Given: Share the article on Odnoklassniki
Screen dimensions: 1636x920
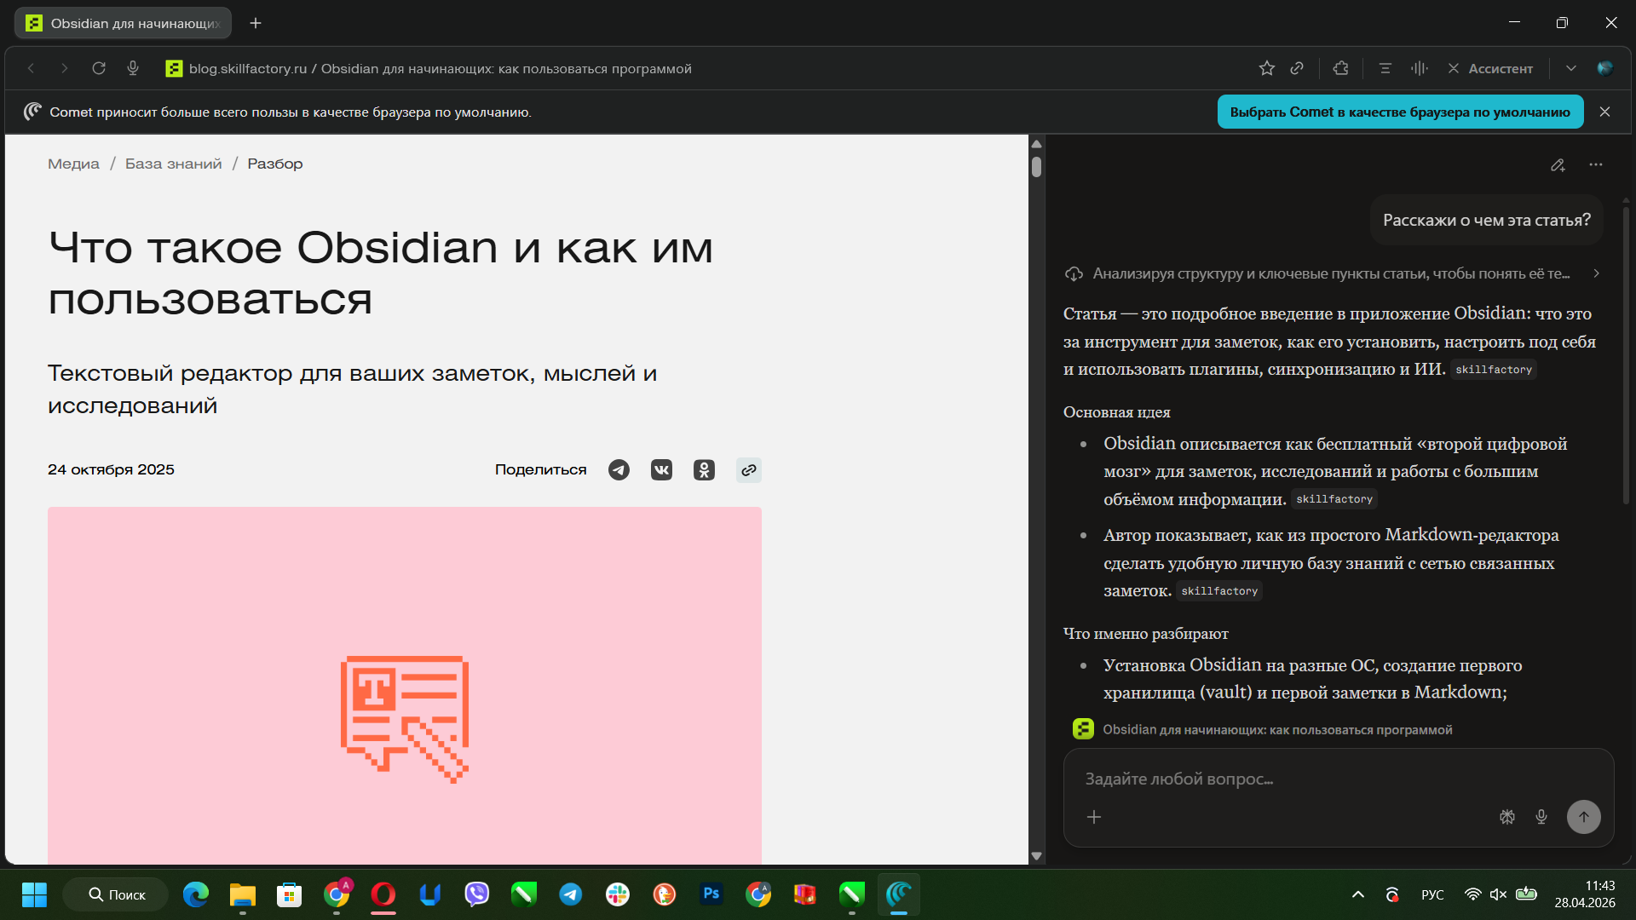Looking at the screenshot, I should click(705, 470).
